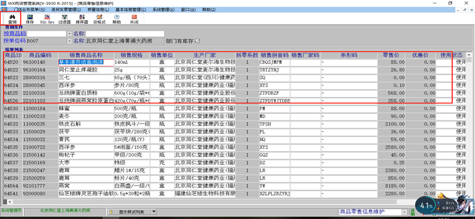Click the 优惠价 column header
The width and height of the screenshot is (475, 219).
click(x=421, y=55)
